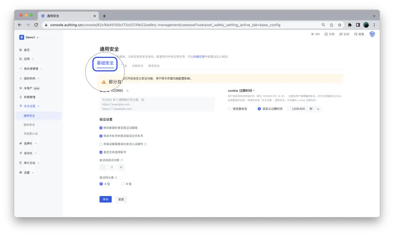Click help icon next to 验证码长度

[x=116, y=178]
